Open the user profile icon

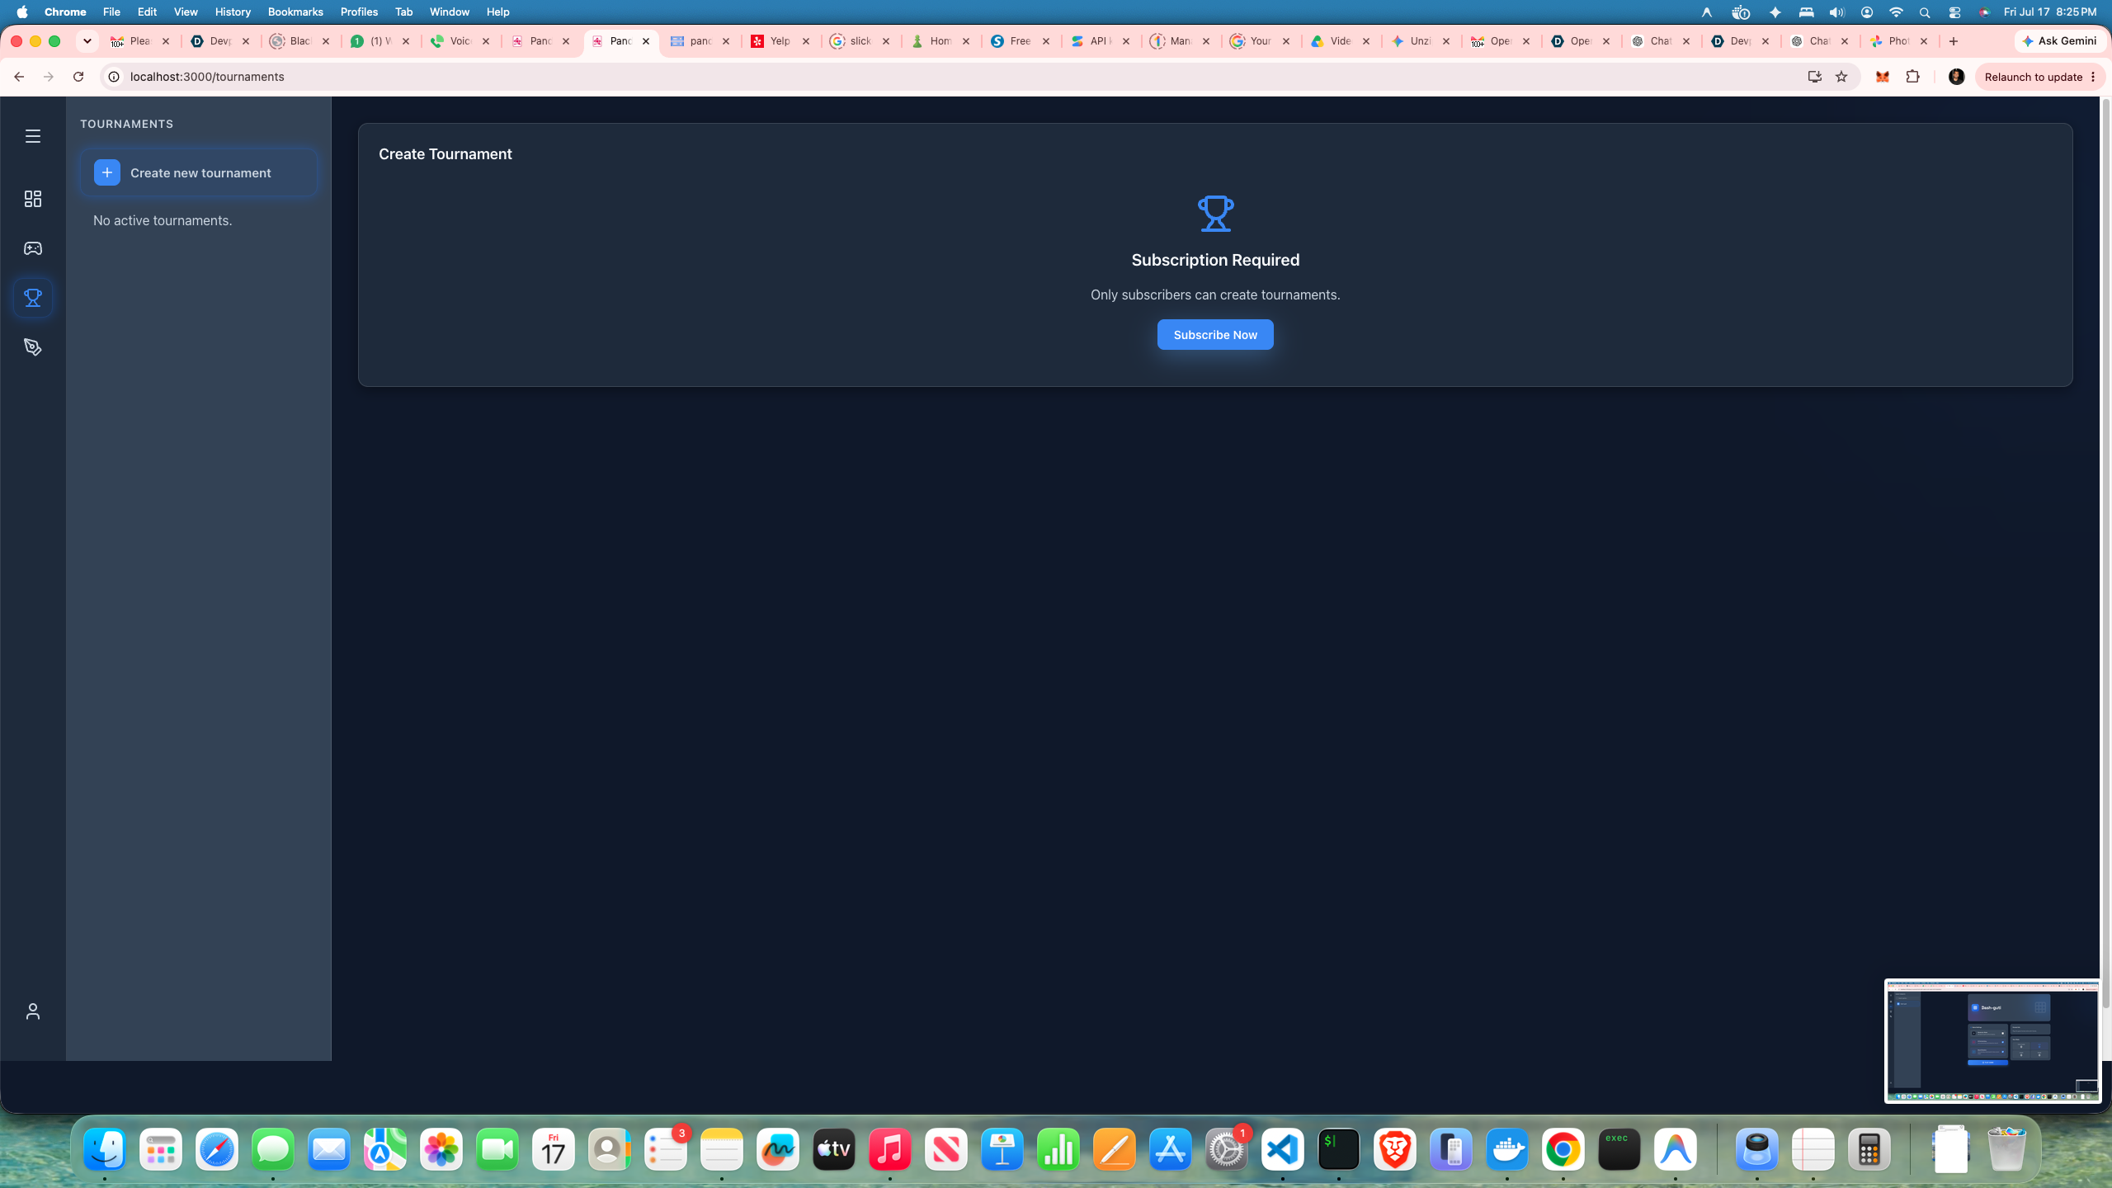33,1011
